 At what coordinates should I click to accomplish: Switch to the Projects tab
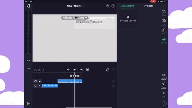149,6
